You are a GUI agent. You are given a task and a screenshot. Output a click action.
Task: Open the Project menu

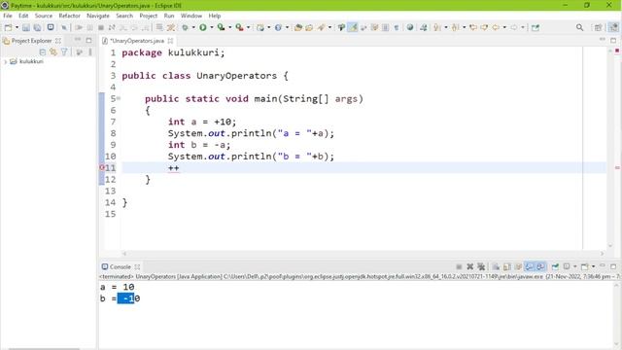149,16
